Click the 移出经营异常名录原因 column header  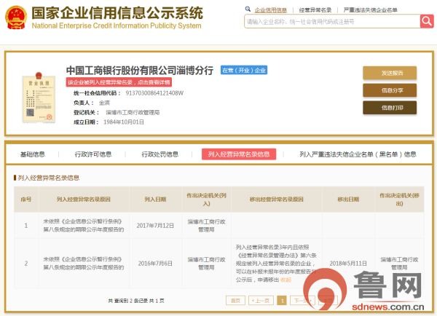click(x=277, y=200)
